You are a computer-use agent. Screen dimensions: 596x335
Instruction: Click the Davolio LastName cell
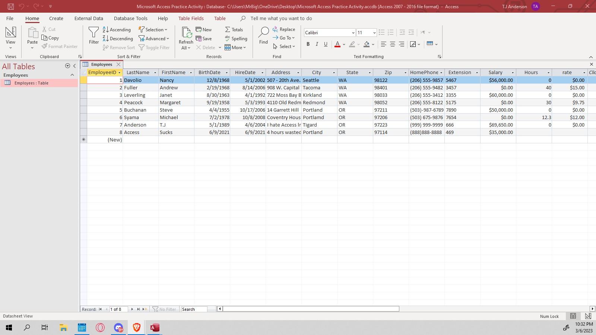(140, 80)
